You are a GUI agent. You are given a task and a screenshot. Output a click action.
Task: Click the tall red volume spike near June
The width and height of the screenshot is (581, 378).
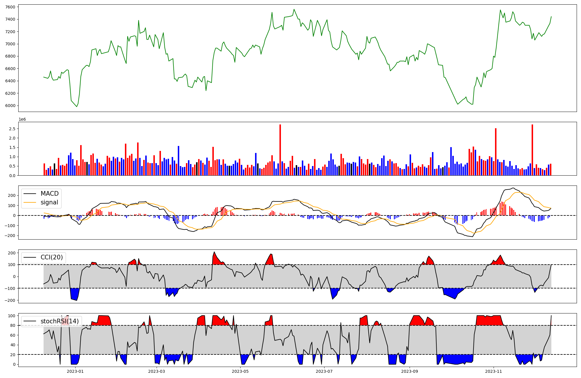(280, 150)
